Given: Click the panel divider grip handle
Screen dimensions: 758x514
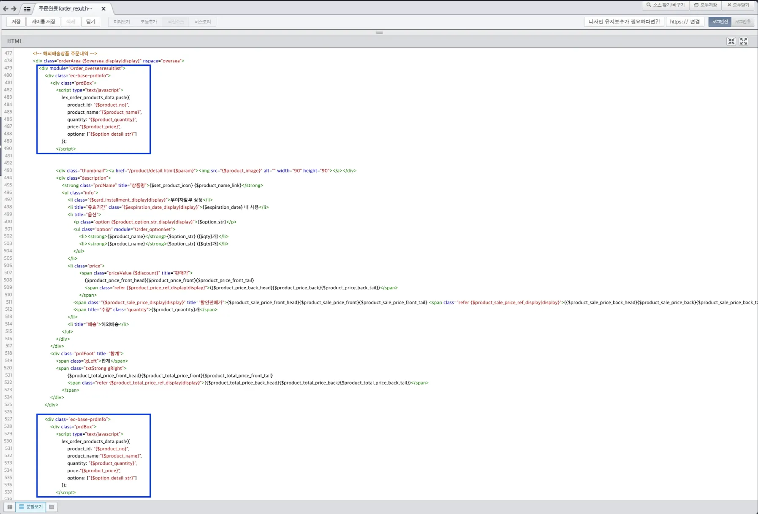Looking at the screenshot, I should (x=379, y=32).
